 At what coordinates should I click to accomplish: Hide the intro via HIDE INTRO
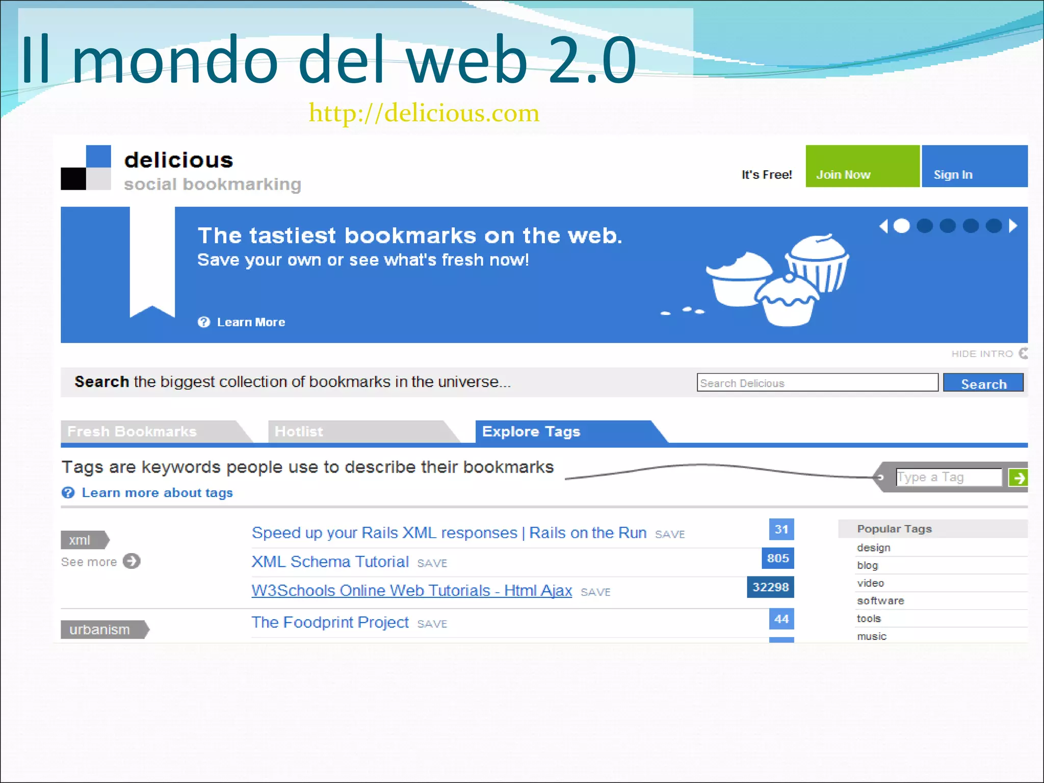pyautogui.click(x=982, y=354)
